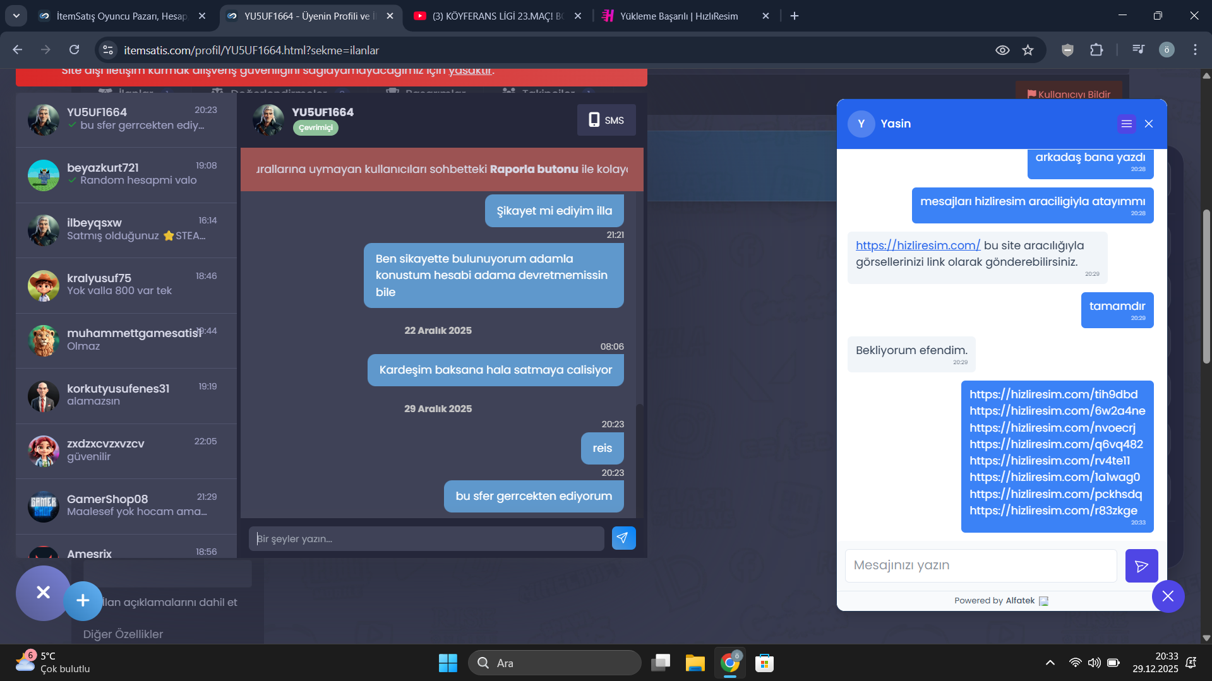
Task: Open Task View on taskbar
Action: coord(661,663)
